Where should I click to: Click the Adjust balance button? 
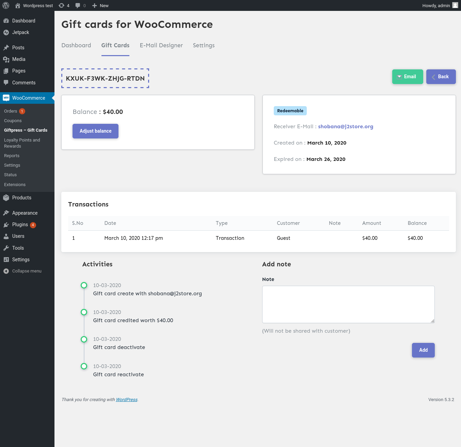coord(96,131)
